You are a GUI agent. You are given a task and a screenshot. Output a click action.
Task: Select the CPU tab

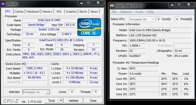[7, 11]
